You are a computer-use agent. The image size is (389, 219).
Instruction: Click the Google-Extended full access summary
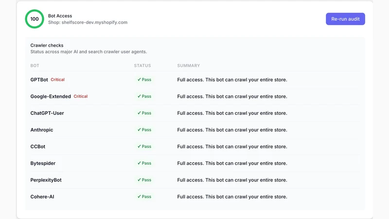(x=232, y=96)
